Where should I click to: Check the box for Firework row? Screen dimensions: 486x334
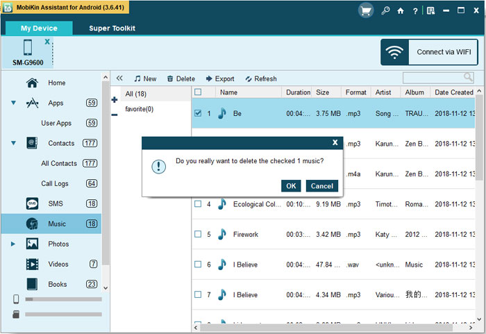point(198,234)
